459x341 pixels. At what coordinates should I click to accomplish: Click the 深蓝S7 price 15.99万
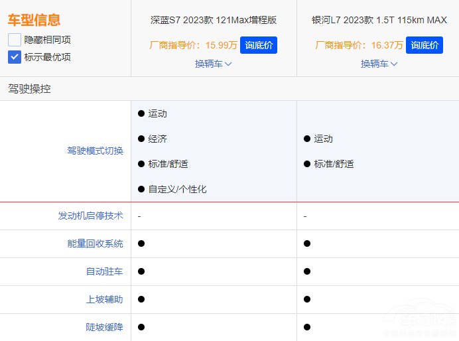pos(221,45)
